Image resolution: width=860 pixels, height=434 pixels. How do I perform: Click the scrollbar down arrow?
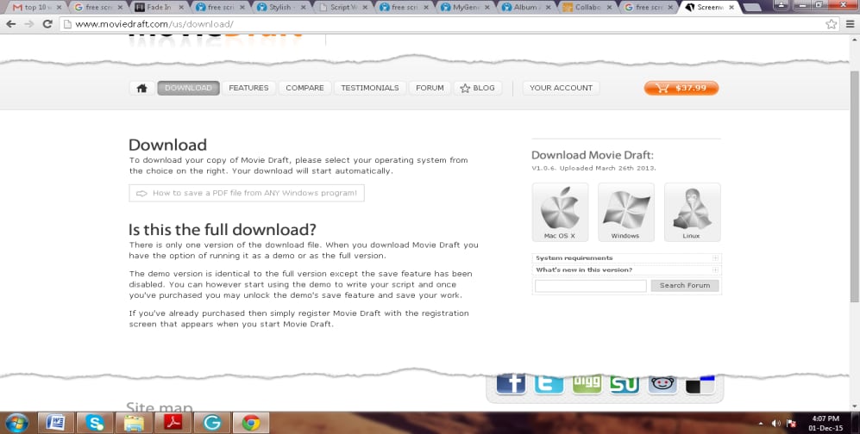[x=854, y=406]
